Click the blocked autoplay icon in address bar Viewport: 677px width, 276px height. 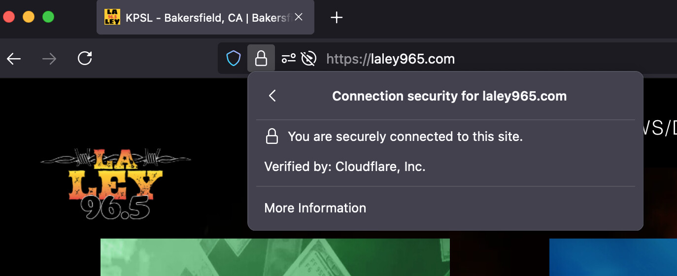[x=308, y=59]
